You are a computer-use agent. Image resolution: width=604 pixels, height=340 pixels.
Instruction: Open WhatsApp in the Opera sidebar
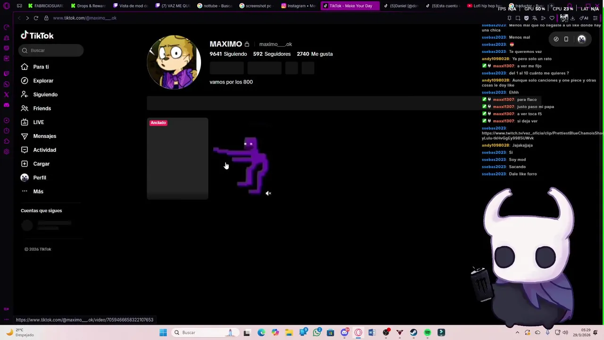pyautogui.click(x=6, y=85)
